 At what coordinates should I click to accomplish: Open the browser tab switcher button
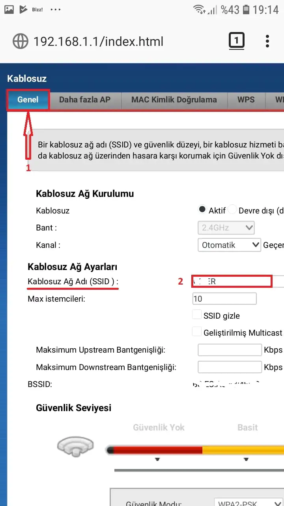click(236, 41)
